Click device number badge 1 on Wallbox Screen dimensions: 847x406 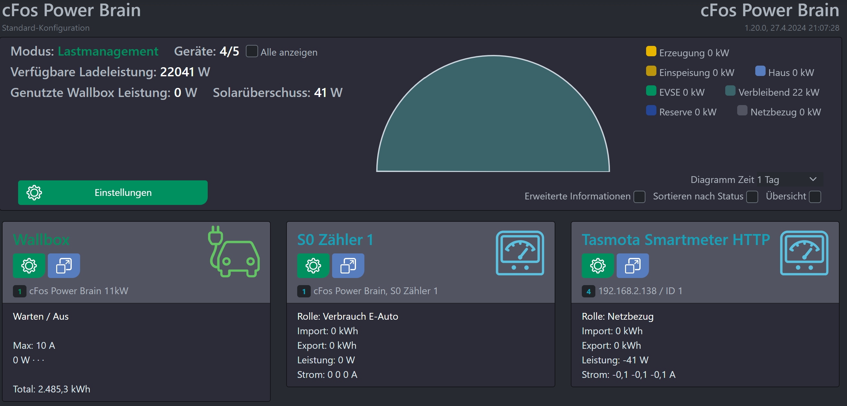(x=20, y=291)
